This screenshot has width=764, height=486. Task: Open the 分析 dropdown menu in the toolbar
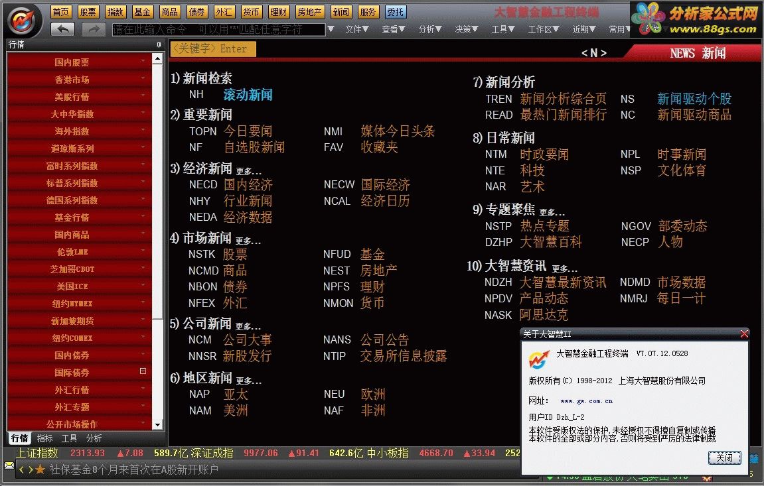[x=429, y=29]
